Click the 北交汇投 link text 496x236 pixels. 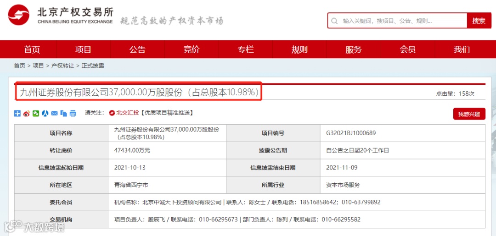(x=128, y=113)
